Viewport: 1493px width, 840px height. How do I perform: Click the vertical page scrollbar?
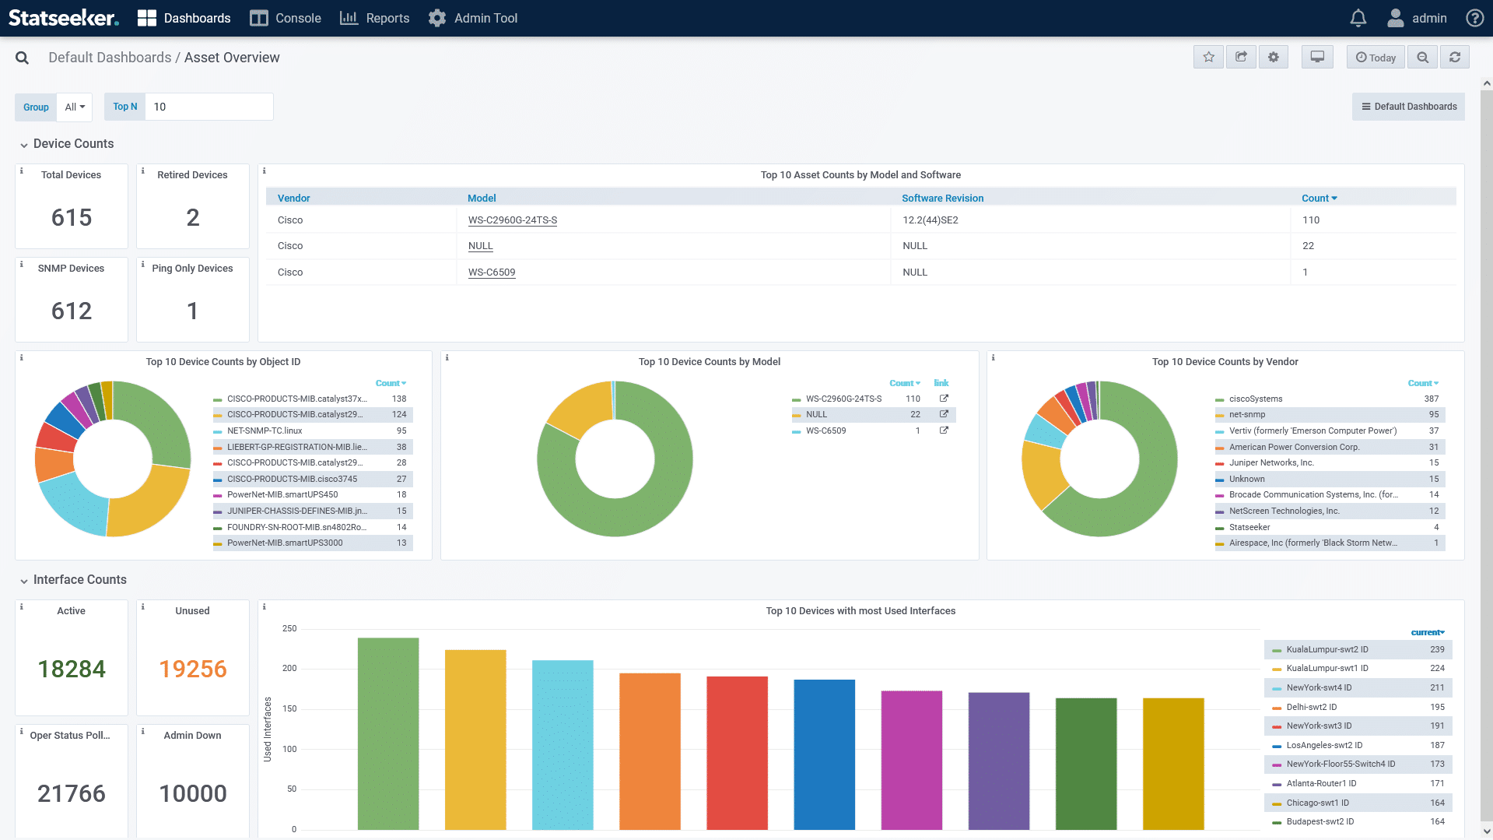[1486, 455]
